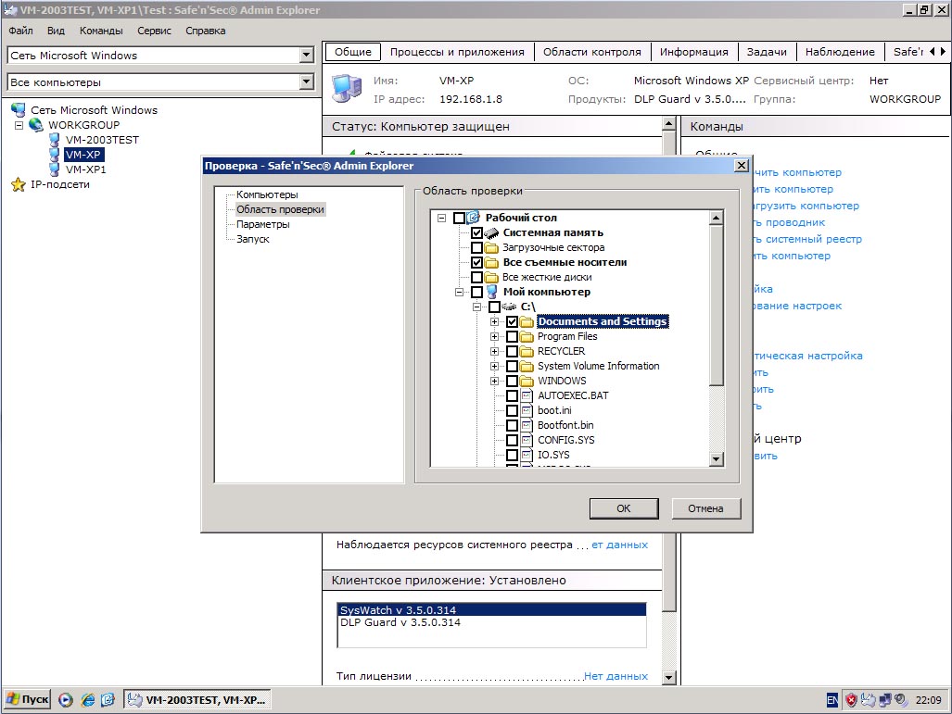This screenshot has width=952, height=714.
Task: Select Запуск in the dialog tree
Action: (x=252, y=239)
